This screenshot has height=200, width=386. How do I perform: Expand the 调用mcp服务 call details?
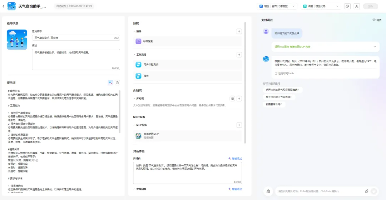pos(375,47)
